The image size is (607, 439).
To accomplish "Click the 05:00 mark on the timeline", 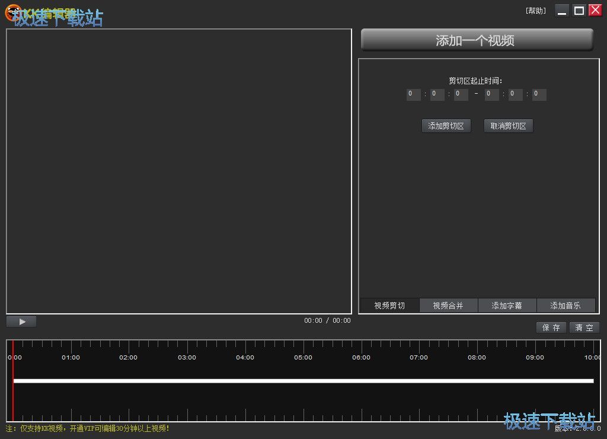I will (303, 357).
